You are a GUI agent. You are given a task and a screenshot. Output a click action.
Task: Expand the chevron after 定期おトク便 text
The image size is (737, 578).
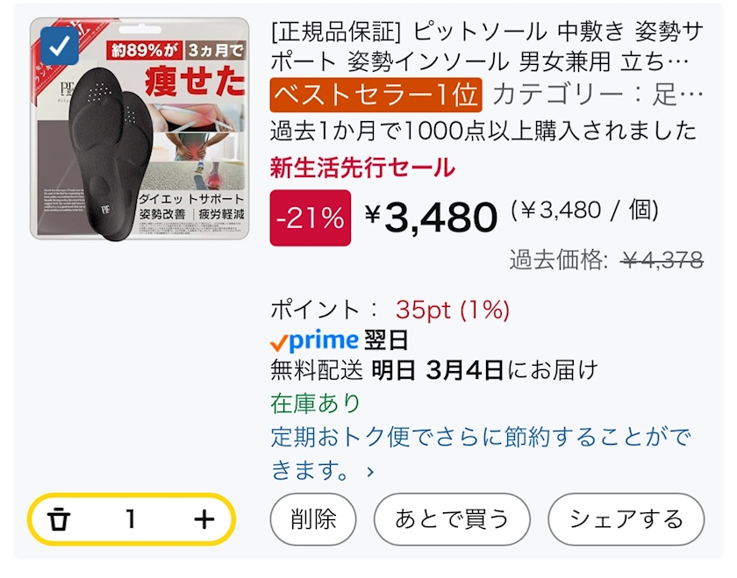[370, 473]
